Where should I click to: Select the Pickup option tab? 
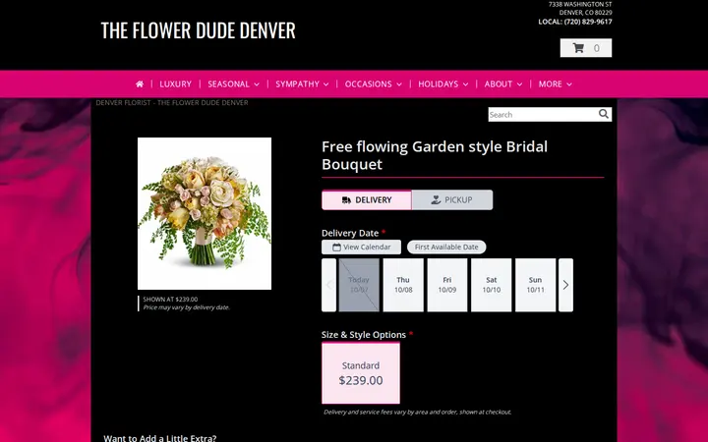click(x=452, y=200)
